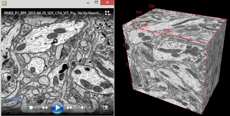Click the video title text RM03_P1_BPF
The width and height of the screenshot is (230, 116).
coord(53,13)
